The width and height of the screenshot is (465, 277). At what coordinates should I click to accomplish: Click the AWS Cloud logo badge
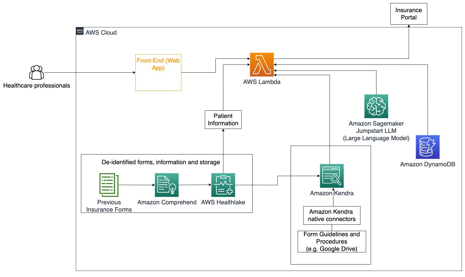(80, 31)
